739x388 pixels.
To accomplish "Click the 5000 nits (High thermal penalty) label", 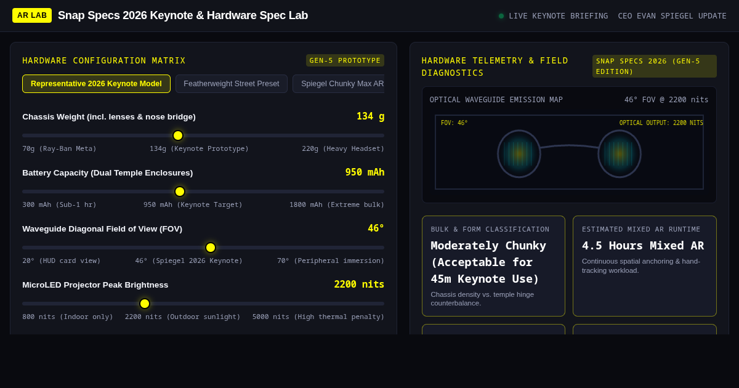I will (318, 317).
